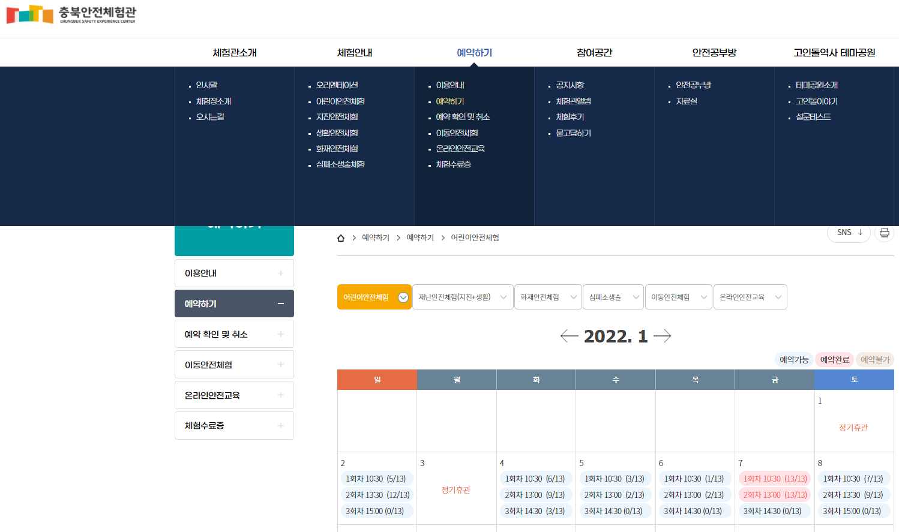Click 인사말 submenu link
Image resolution: width=899 pixels, height=532 pixels.
[x=207, y=85]
